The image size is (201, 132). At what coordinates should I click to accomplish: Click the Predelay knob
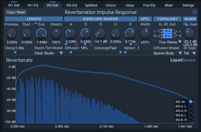(12, 33)
